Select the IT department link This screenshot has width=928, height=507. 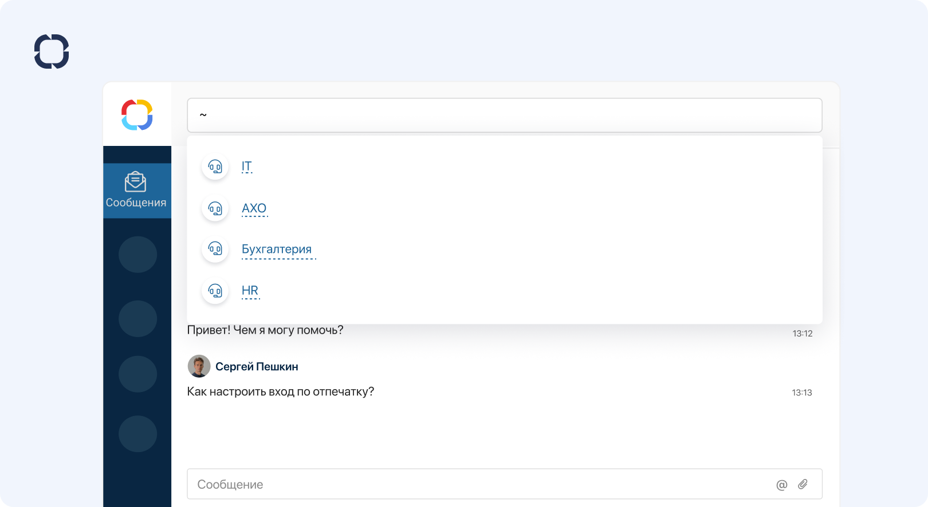tap(247, 167)
